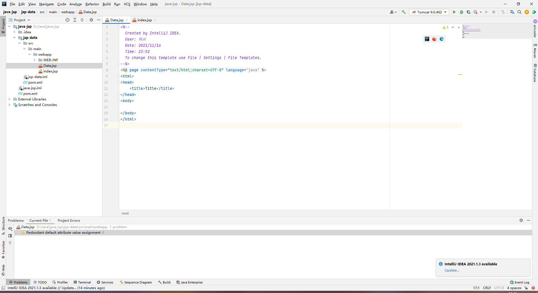Viewport: 538px width, 293px height.
Task: Click the CRLF line separator in status bar
Action: pyautogui.click(x=487, y=288)
